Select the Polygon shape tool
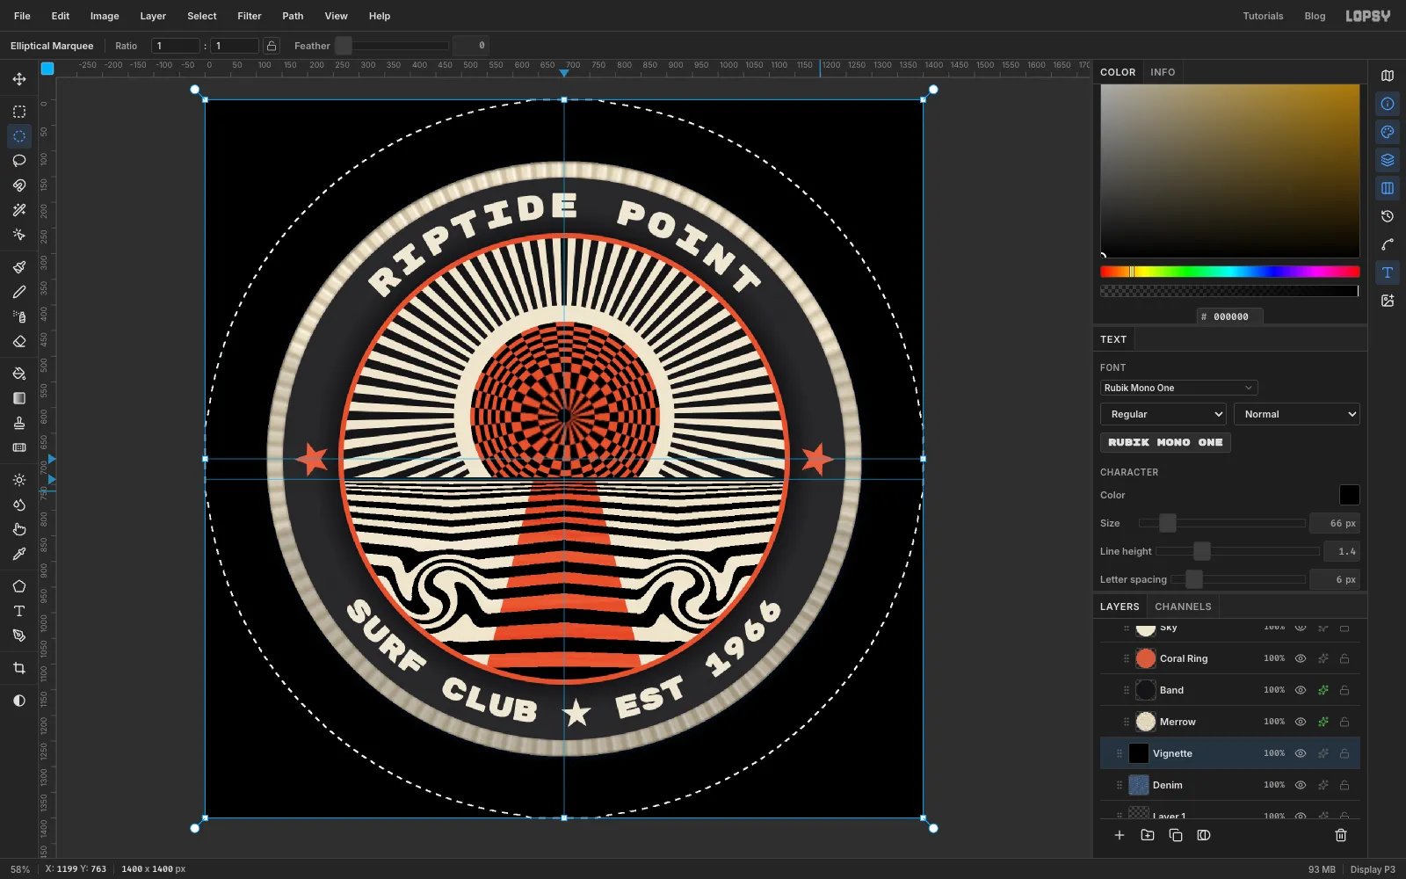The height and width of the screenshot is (879, 1406). 19,586
